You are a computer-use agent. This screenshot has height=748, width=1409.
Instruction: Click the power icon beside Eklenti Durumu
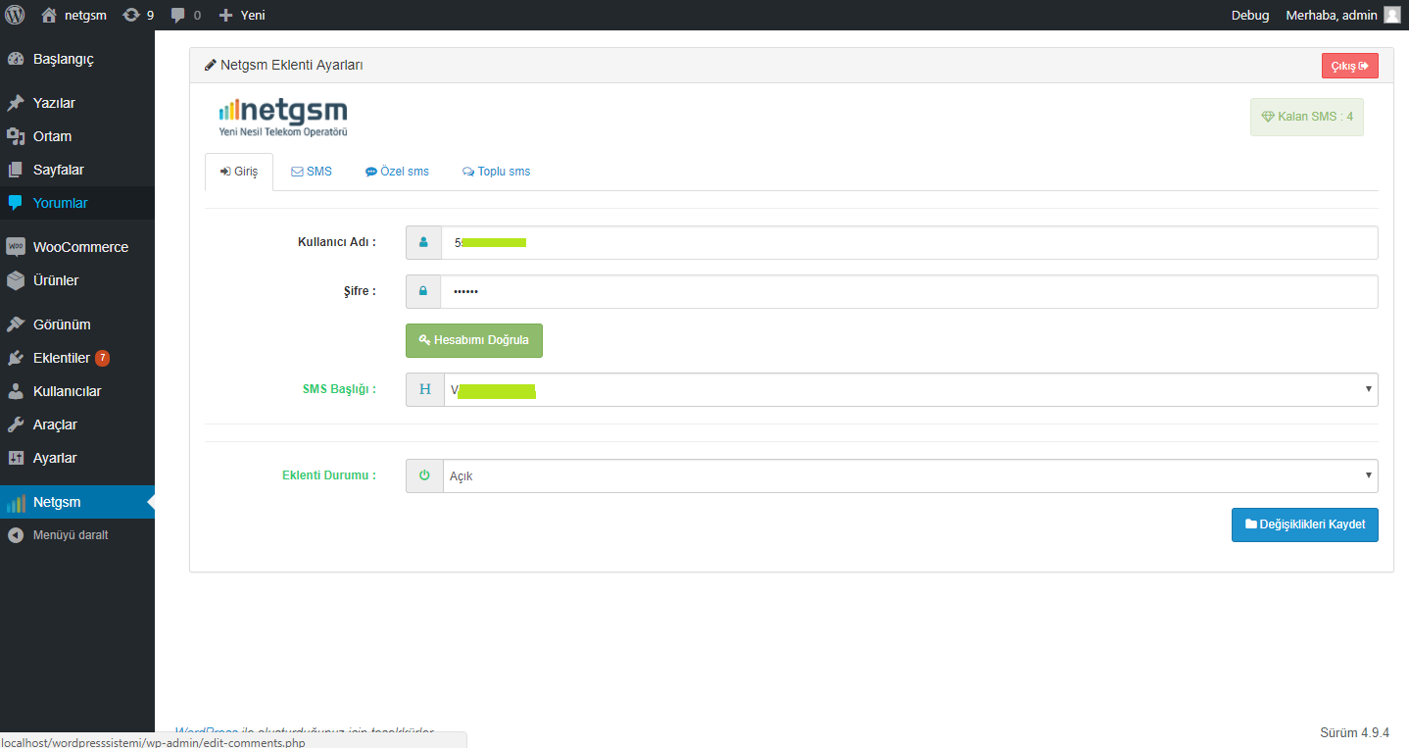[x=424, y=475]
